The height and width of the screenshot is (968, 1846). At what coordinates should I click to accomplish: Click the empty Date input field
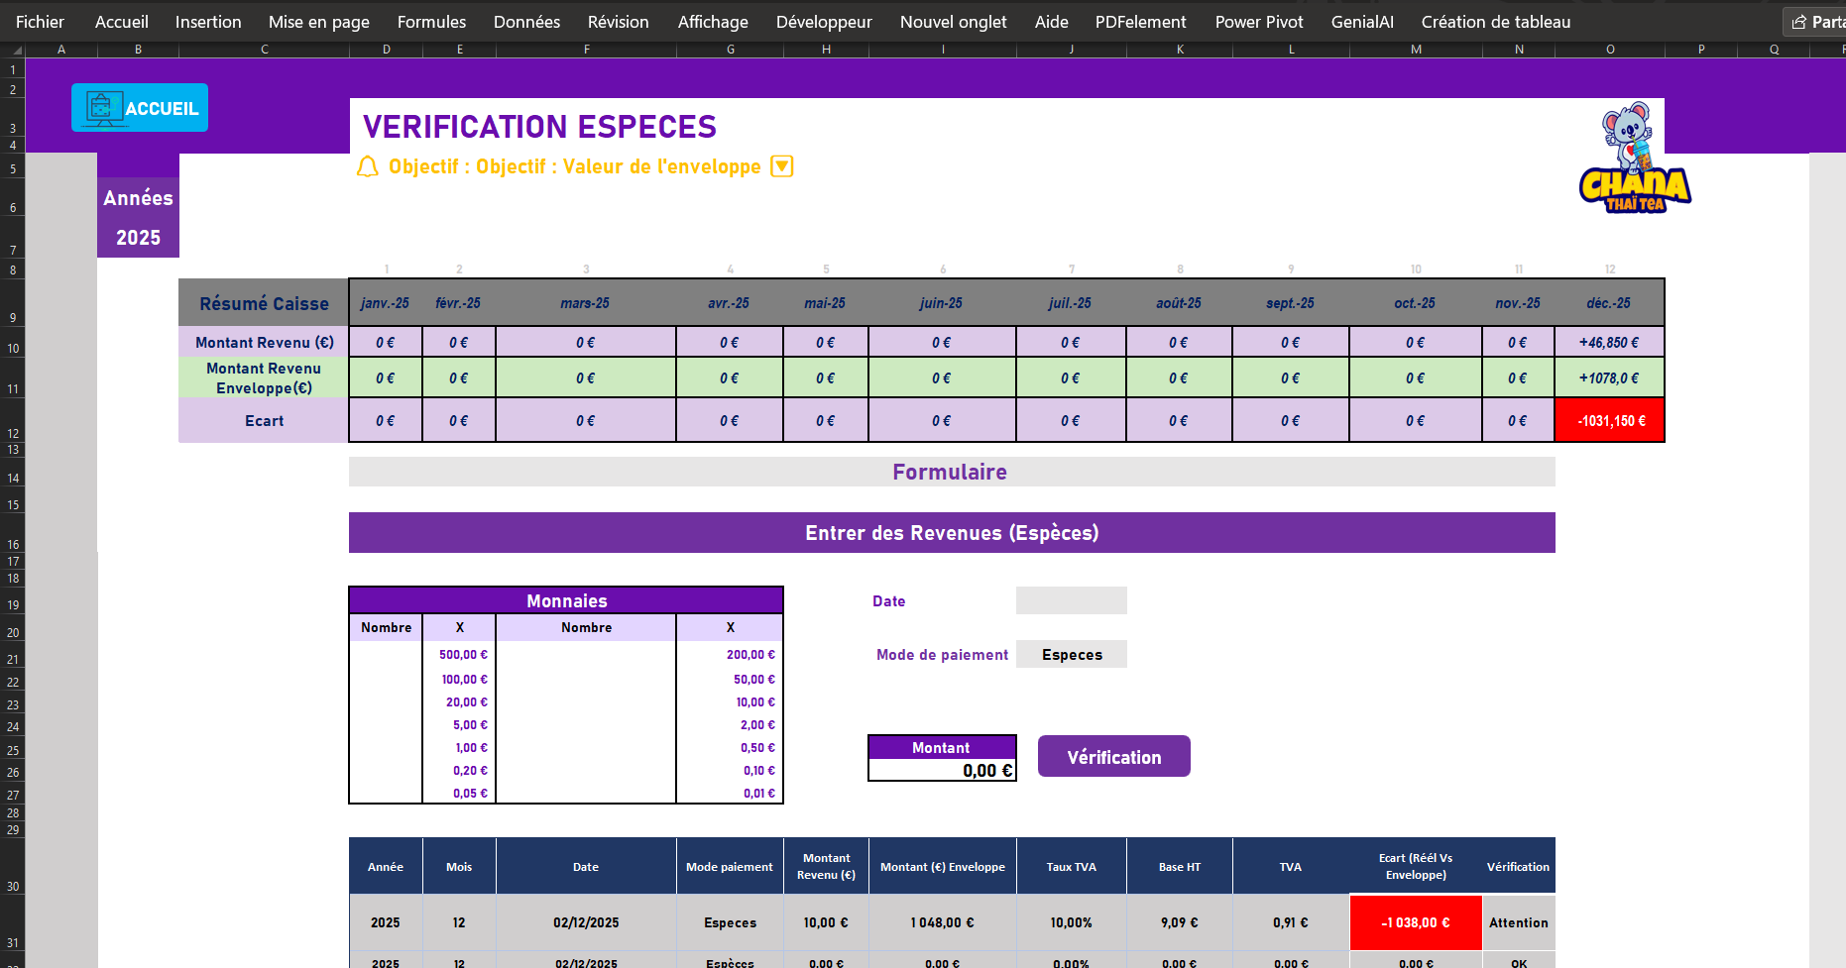click(1071, 600)
